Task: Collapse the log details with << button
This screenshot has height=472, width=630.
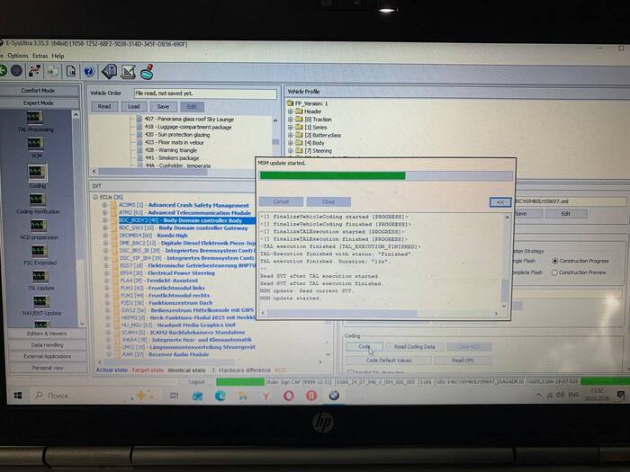Action: [x=499, y=202]
